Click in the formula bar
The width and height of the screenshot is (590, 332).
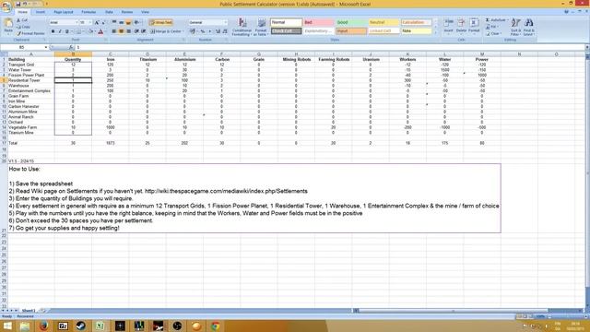[329, 47]
